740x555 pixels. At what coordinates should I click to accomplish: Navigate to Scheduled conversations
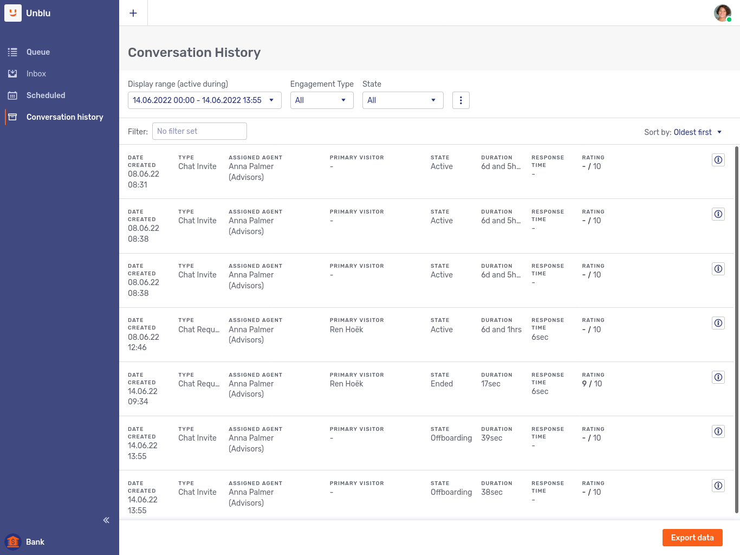click(x=46, y=95)
